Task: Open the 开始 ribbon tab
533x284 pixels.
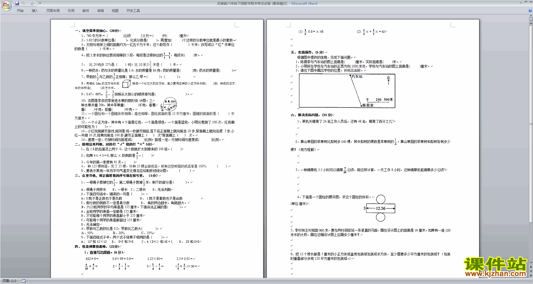Action: coord(20,11)
